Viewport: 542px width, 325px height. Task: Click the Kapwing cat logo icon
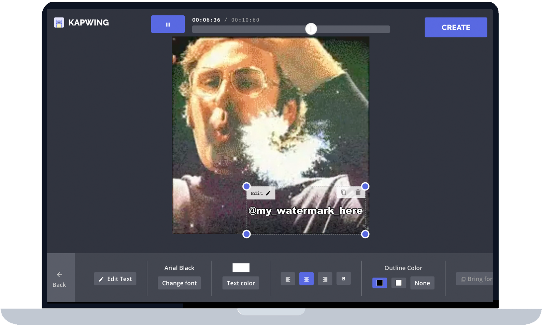(x=59, y=23)
